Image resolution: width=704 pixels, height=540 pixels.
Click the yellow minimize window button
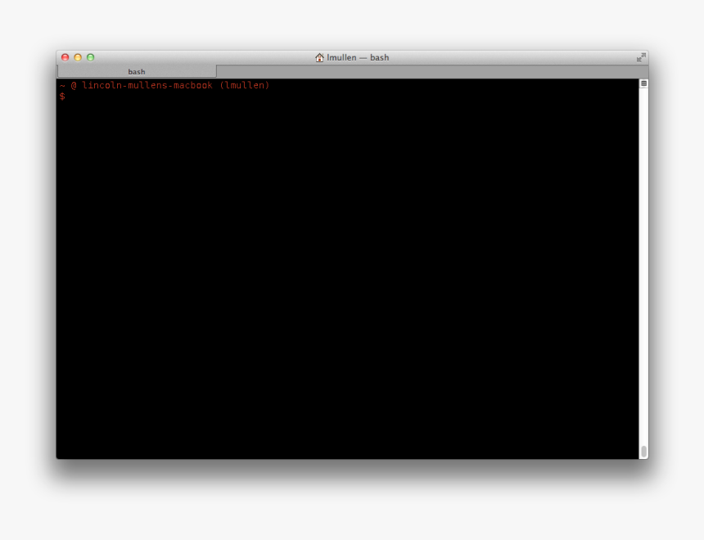[x=78, y=57]
